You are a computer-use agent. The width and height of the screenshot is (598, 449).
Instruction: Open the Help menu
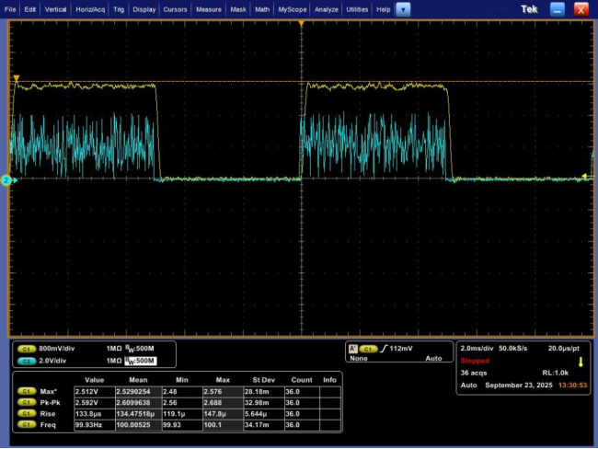point(384,9)
